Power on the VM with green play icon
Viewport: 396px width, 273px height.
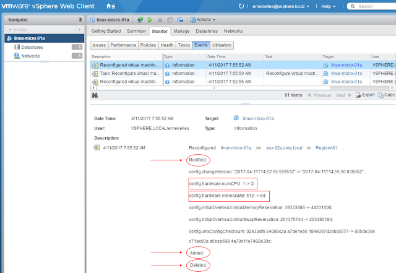tap(150, 20)
